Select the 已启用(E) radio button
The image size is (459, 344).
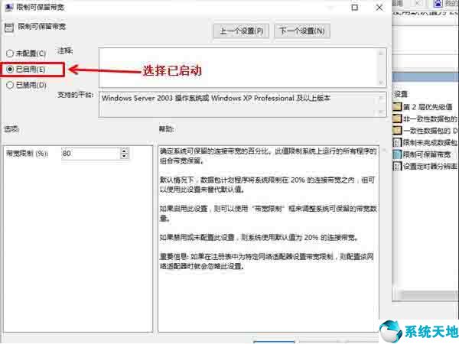coord(10,70)
